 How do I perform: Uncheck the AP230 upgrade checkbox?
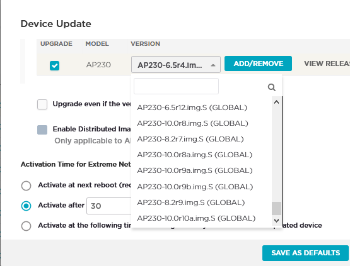(54, 65)
